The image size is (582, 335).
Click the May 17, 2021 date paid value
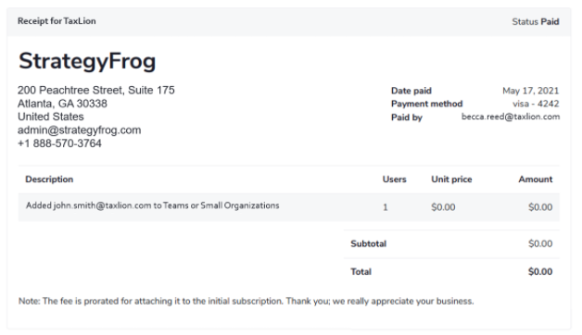click(x=531, y=91)
